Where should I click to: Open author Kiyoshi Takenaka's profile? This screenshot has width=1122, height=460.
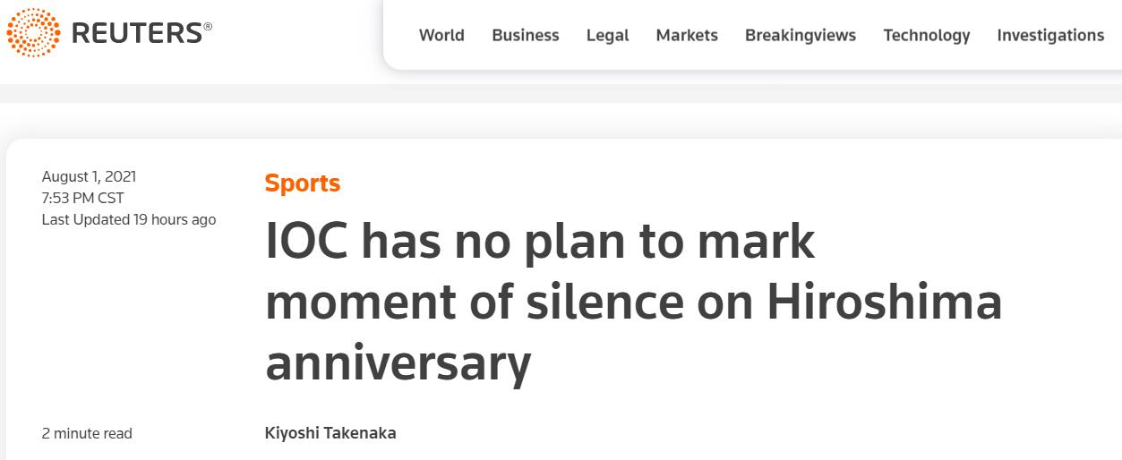330,433
